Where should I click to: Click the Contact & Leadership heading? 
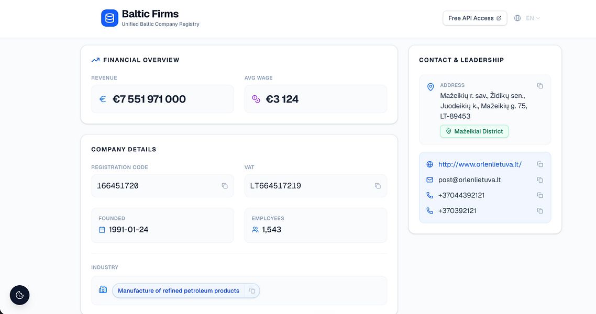pos(461,60)
